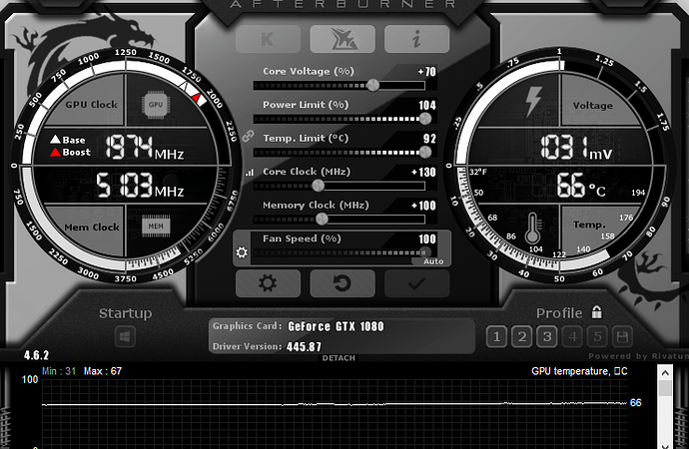Image resolution: width=689 pixels, height=449 pixels.
Task: Load profile slot 2
Action: [521, 337]
